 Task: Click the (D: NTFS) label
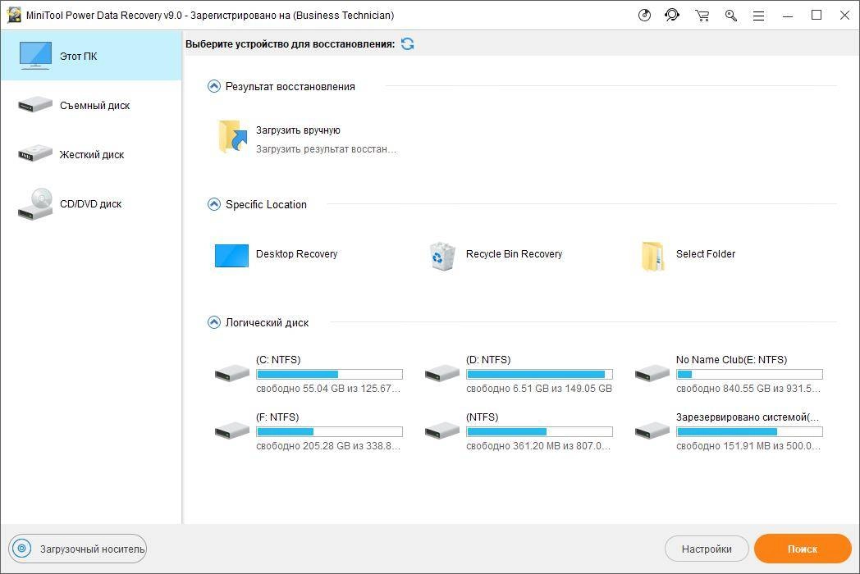coord(488,360)
